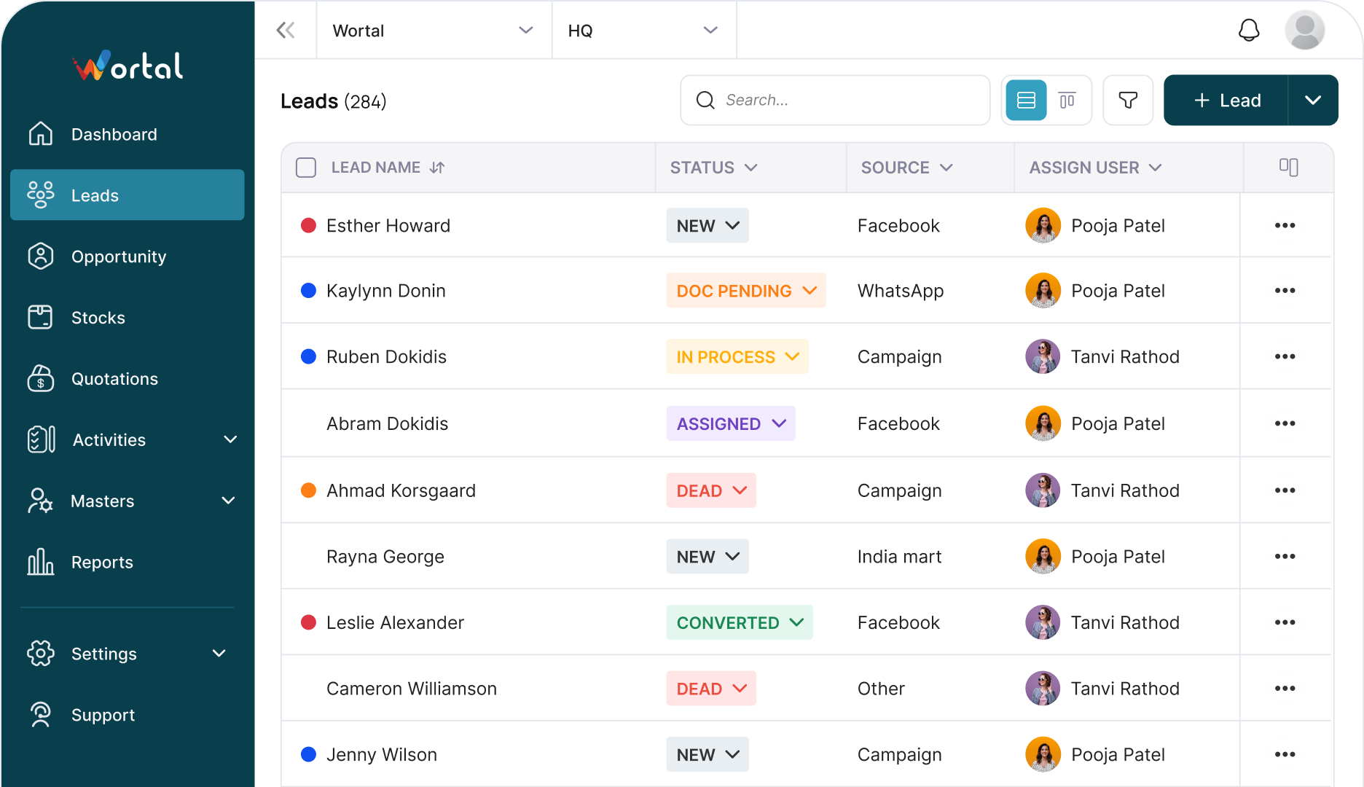The height and width of the screenshot is (787, 1364).
Task: Open column settings icon in table header
Action: click(x=1288, y=167)
